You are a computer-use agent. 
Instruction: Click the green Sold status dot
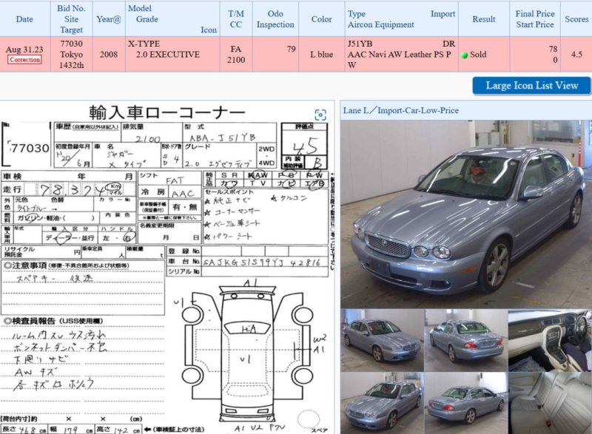pos(464,55)
